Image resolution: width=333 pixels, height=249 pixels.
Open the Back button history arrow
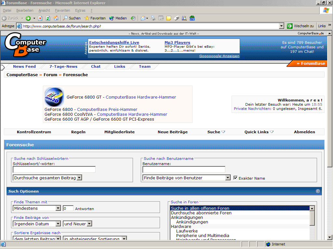[x=22, y=18]
